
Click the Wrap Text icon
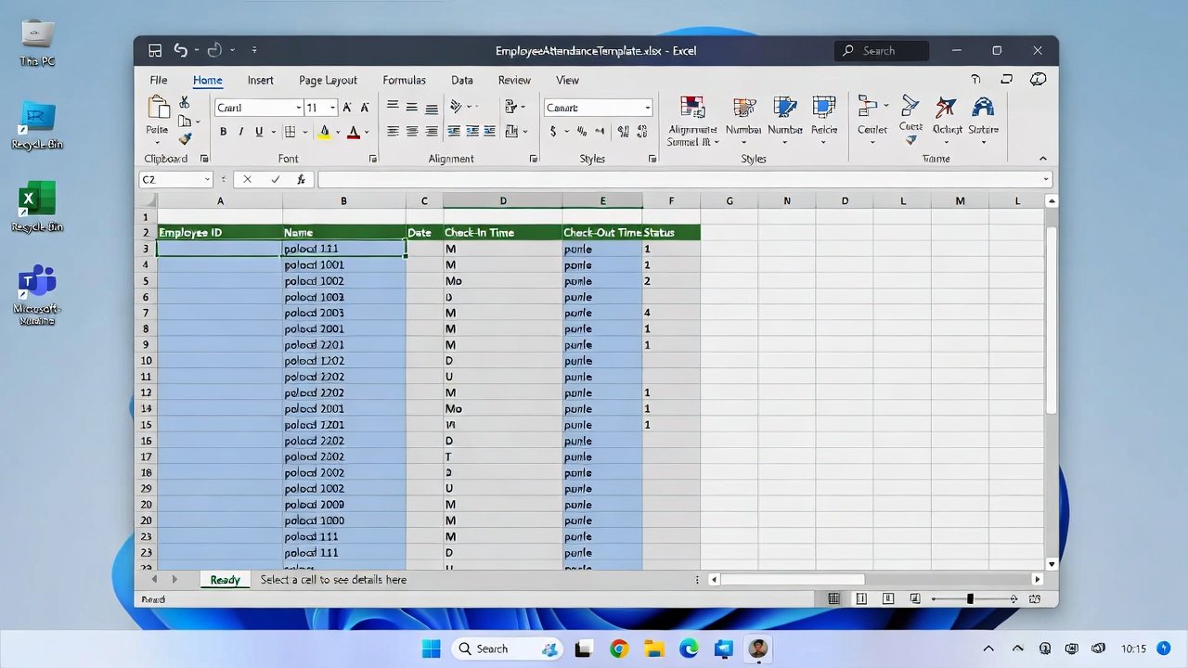pos(510,107)
